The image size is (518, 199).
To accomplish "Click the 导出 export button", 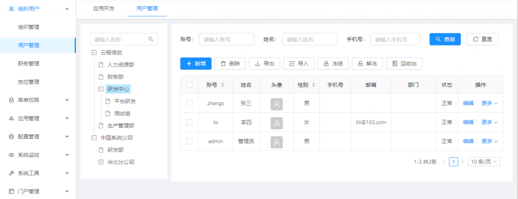I will click(x=265, y=64).
